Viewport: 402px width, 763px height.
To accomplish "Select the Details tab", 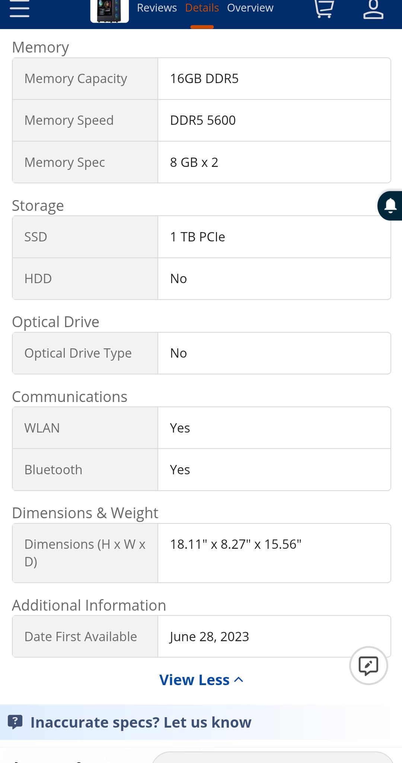I will 202,8.
